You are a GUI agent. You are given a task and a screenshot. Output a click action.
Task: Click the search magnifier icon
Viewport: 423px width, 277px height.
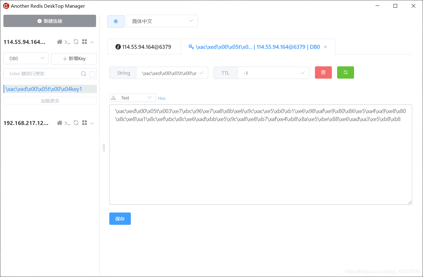click(83, 74)
